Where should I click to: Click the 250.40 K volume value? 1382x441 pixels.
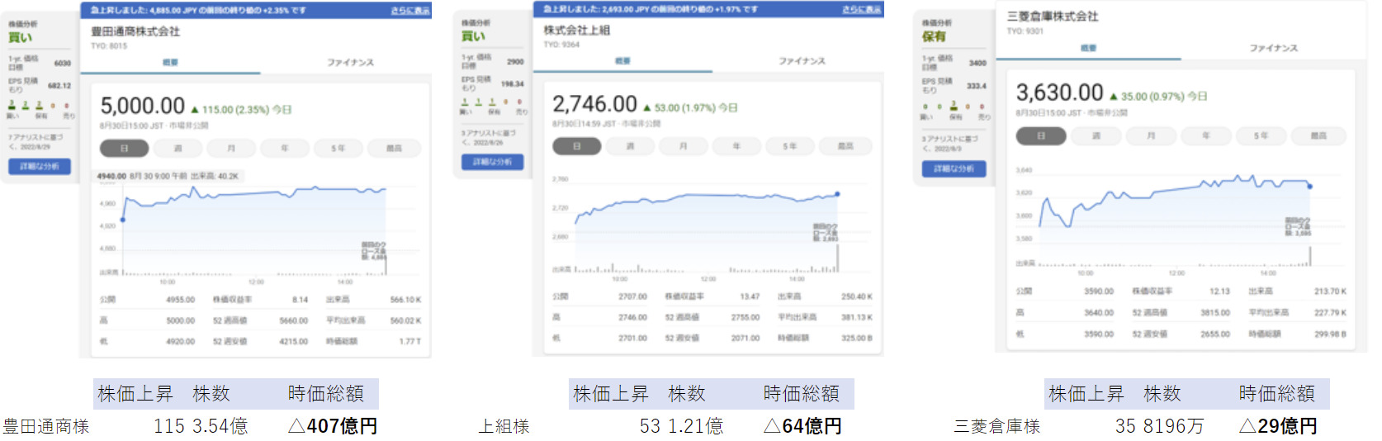click(856, 296)
